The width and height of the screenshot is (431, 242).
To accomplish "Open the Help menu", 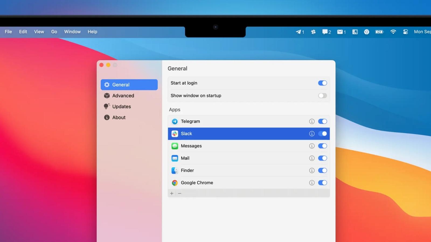I will [x=92, y=32].
